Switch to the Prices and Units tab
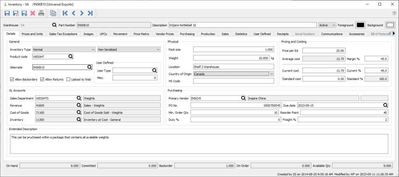Image resolution: width=399 pixels, height=177 pixels. pos(32,34)
